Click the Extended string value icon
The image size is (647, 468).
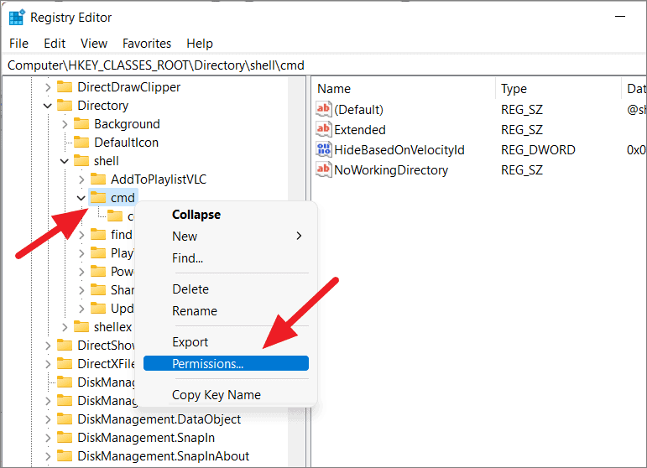pos(324,129)
